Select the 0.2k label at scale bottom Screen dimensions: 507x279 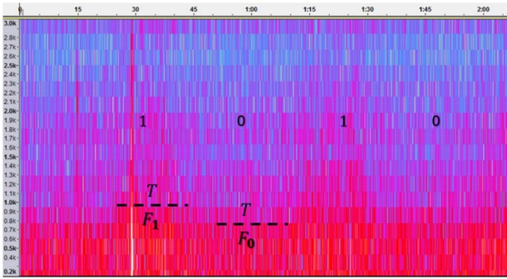[x=10, y=272]
